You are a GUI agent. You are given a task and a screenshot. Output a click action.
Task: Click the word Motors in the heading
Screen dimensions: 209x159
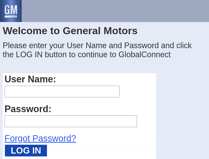120,31
